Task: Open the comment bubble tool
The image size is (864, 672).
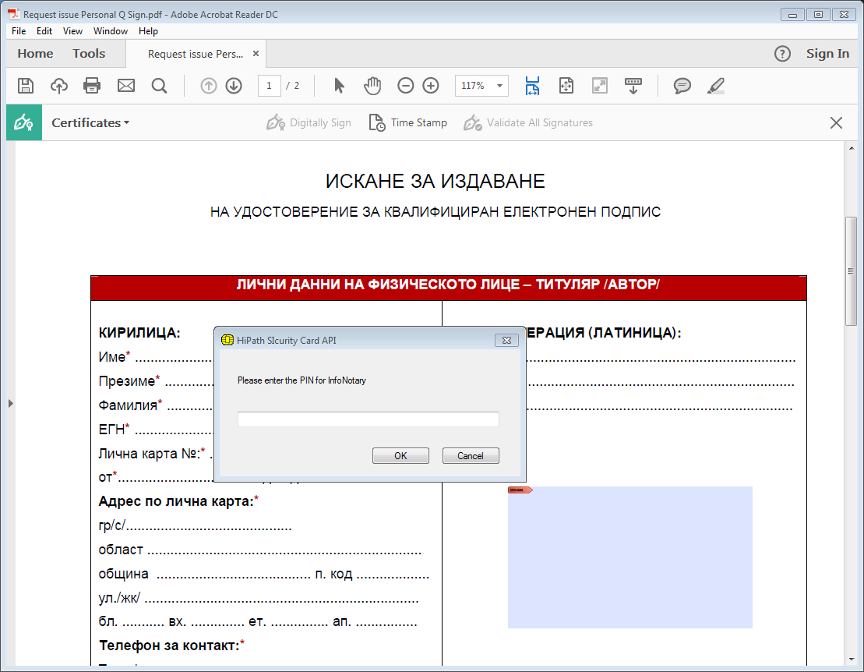Action: 682,86
